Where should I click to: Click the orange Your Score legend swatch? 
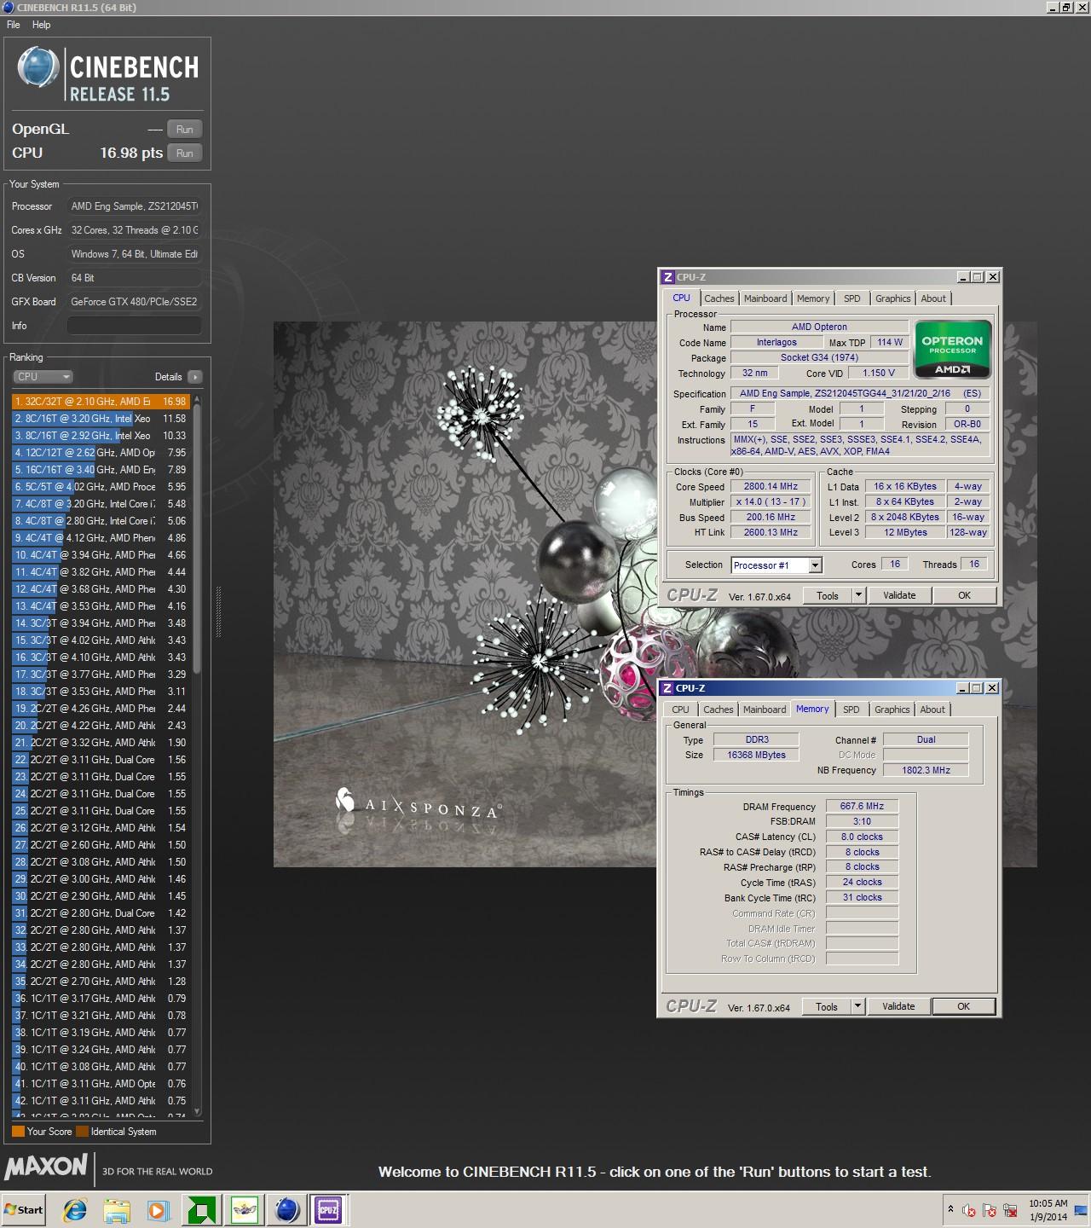(x=18, y=1132)
